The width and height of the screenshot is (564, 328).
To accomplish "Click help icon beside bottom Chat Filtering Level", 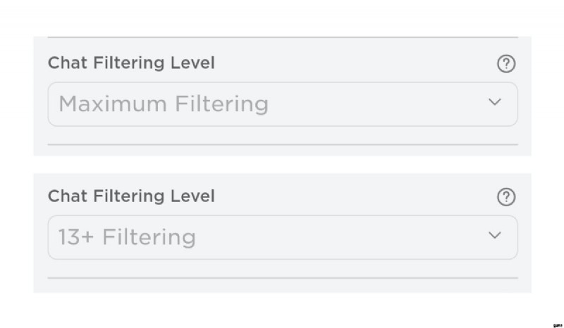I will [x=505, y=198].
